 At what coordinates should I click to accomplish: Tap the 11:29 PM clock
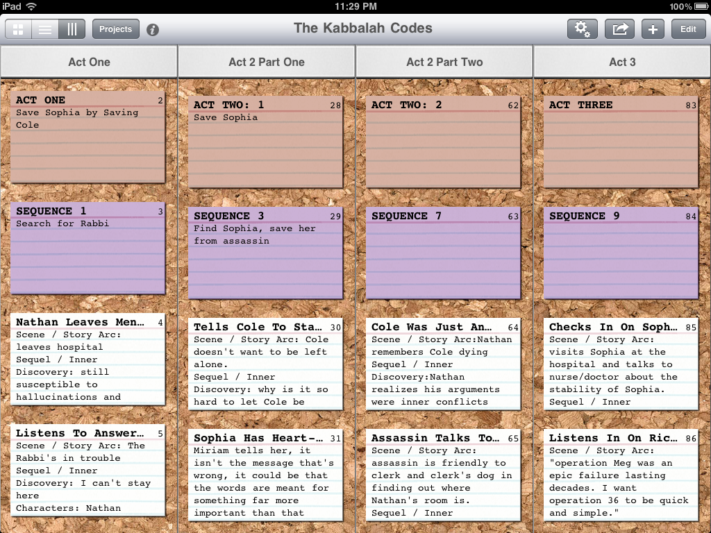point(355,6)
